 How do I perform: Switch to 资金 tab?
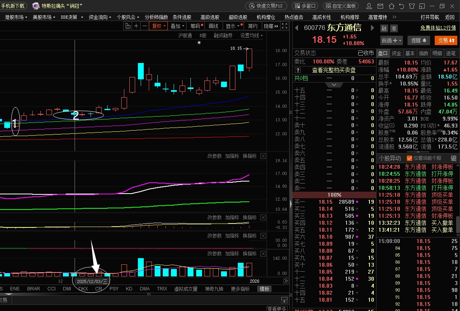pos(396,53)
